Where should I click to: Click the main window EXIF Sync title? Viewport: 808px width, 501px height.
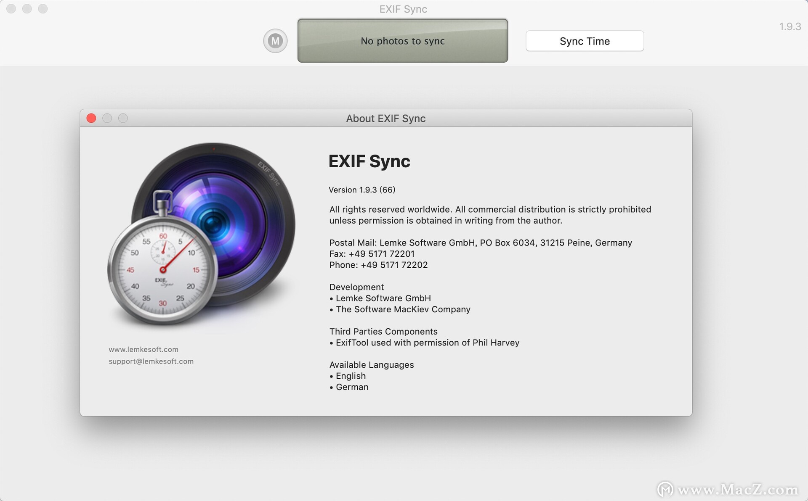[403, 9]
